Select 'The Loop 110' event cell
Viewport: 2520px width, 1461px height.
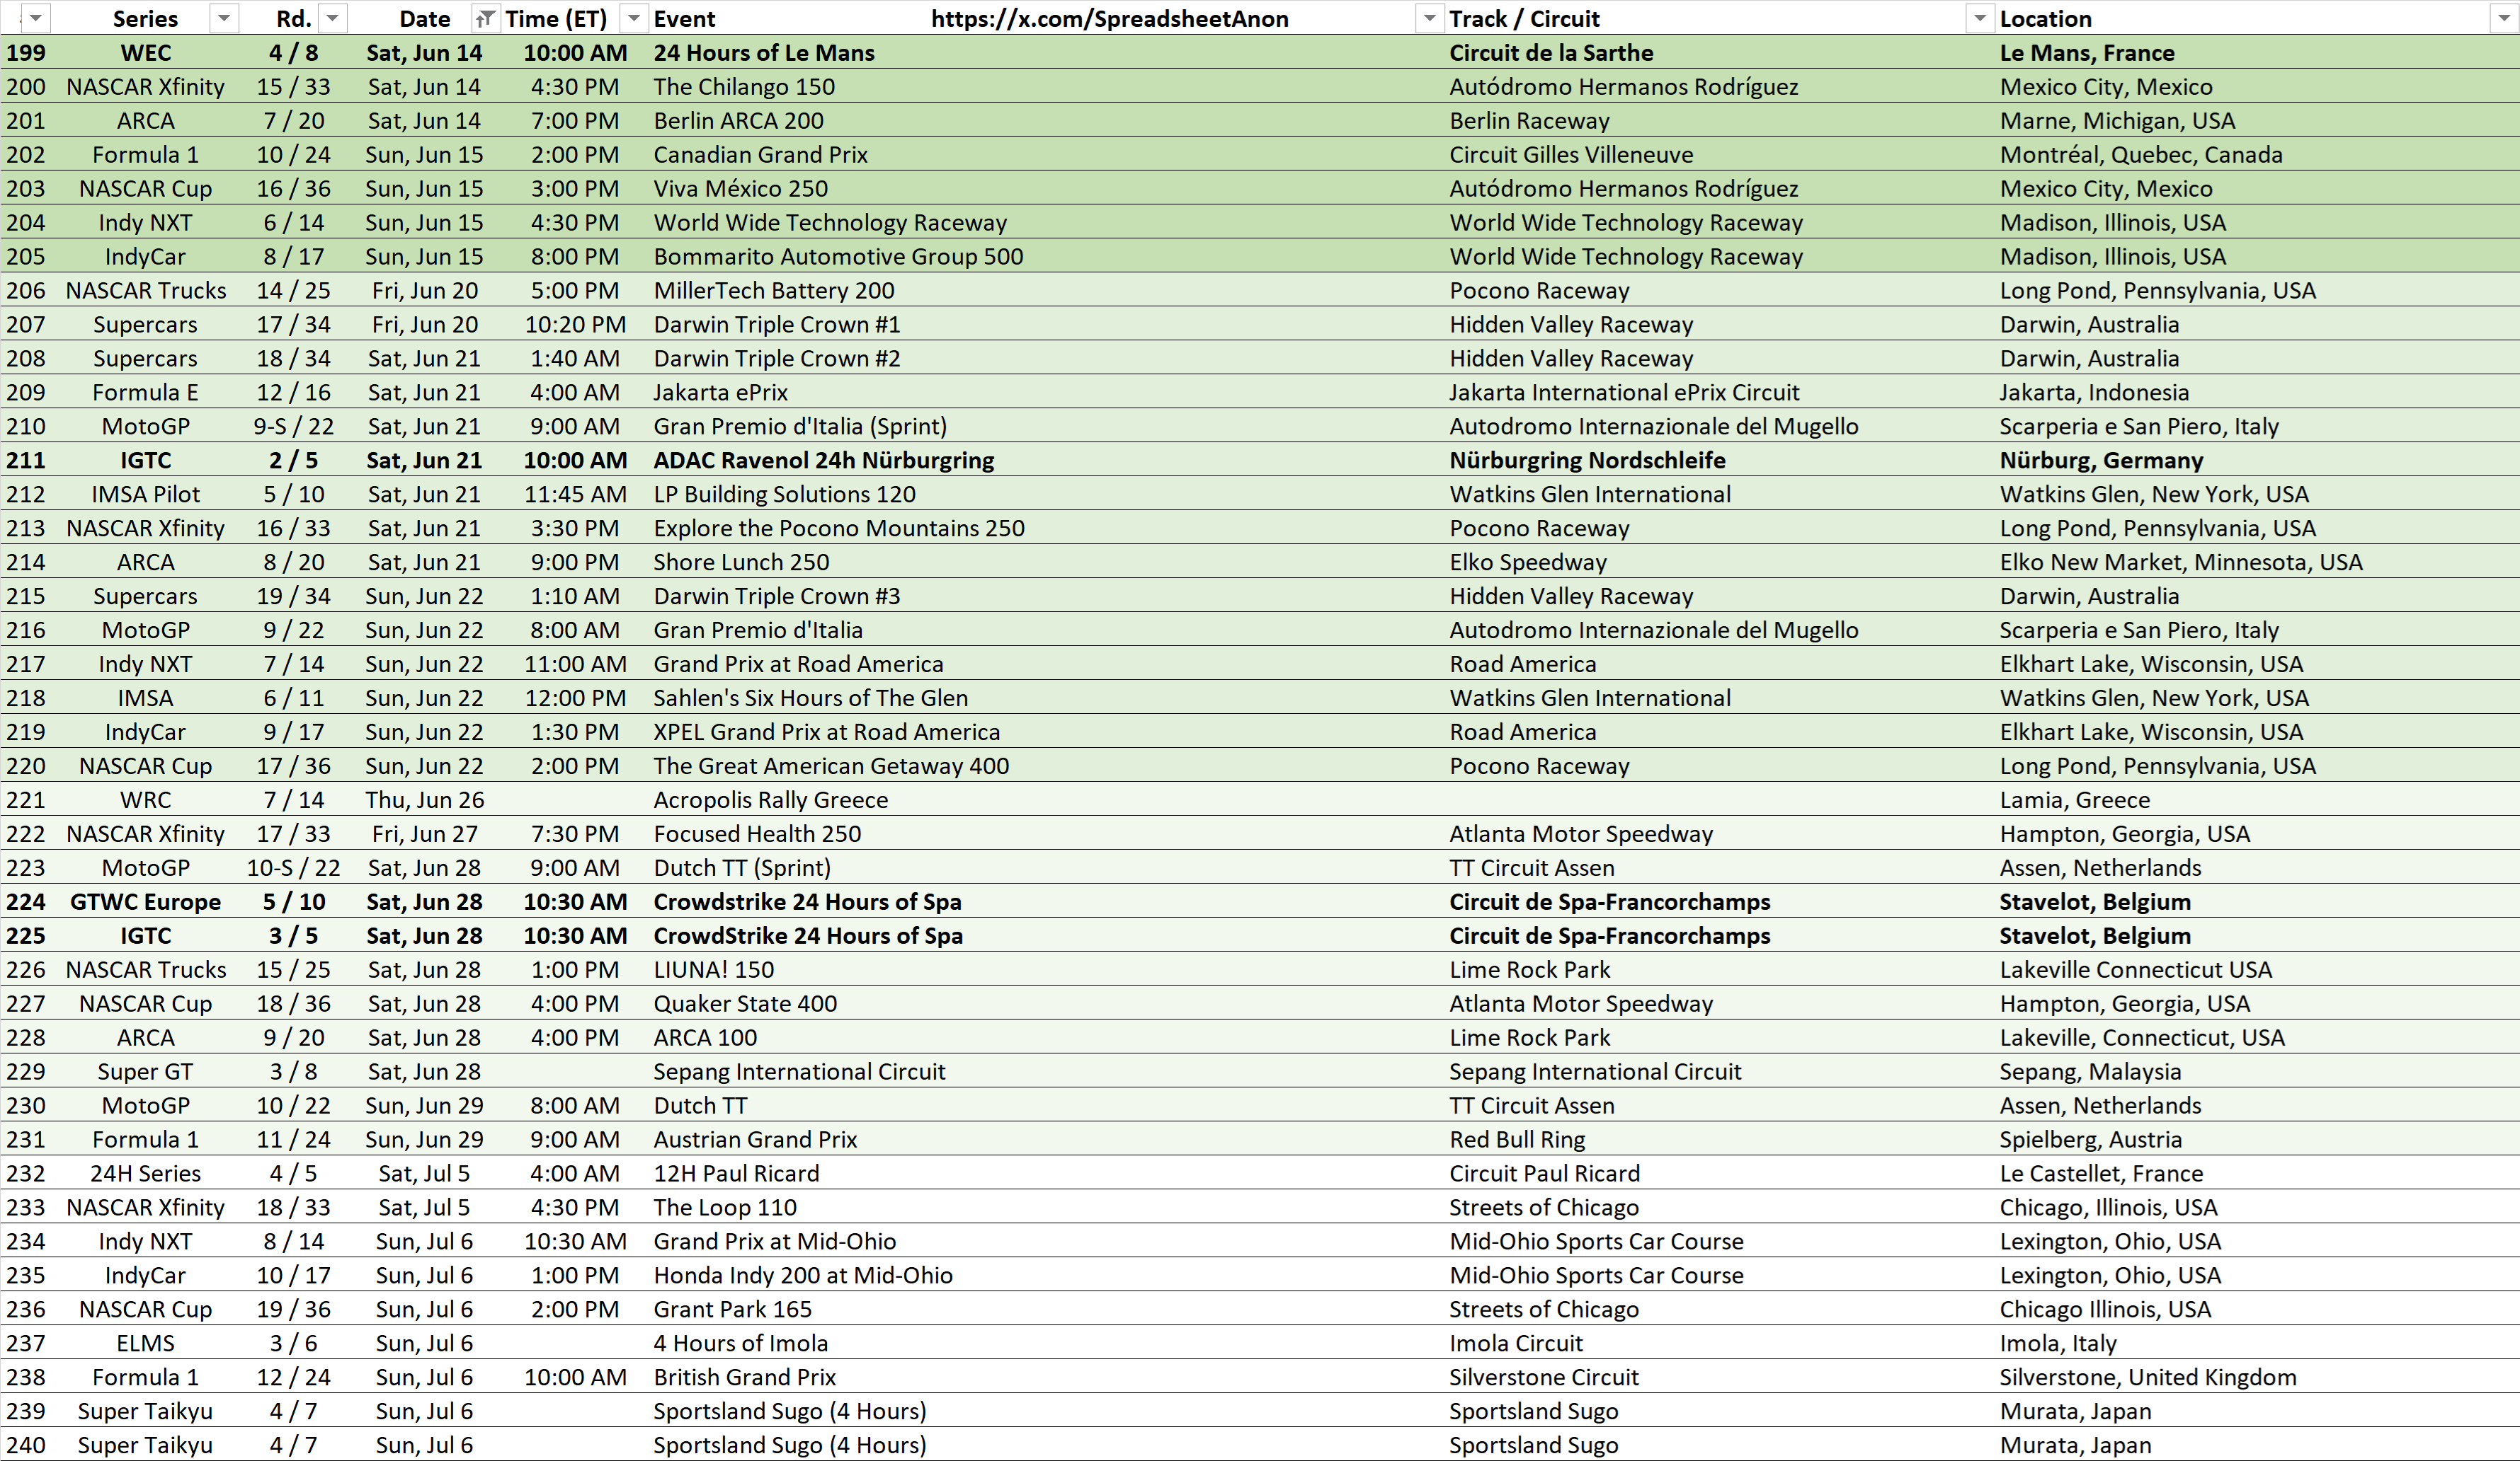point(725,1208)
